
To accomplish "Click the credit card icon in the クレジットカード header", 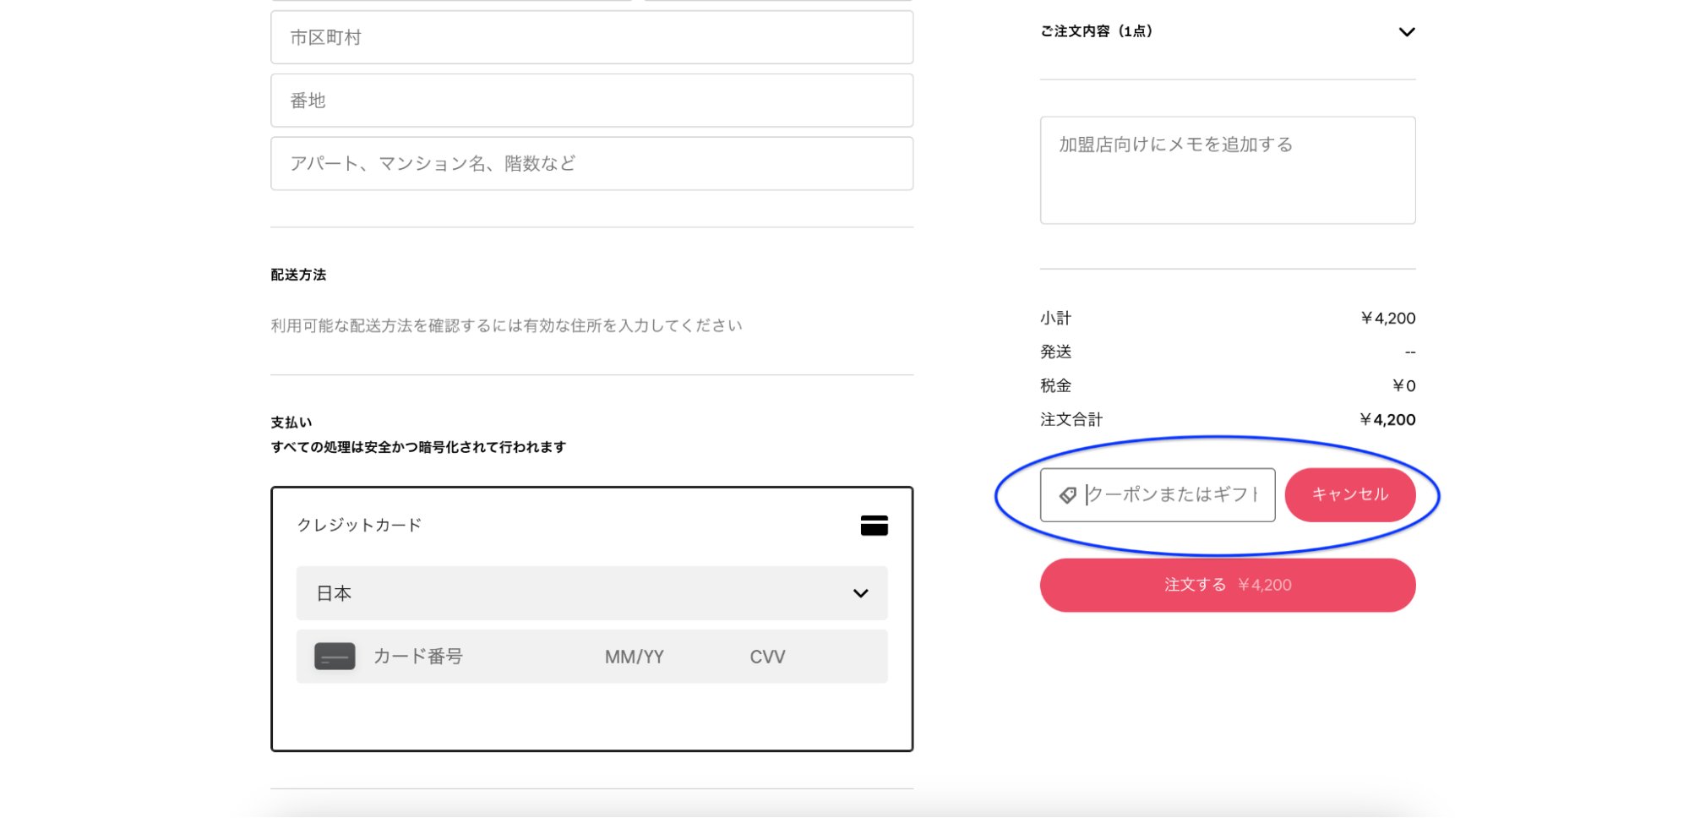I will point(874,525).
